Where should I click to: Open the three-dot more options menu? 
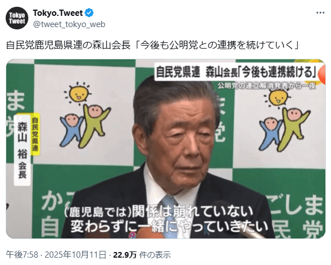click(320, 13)
